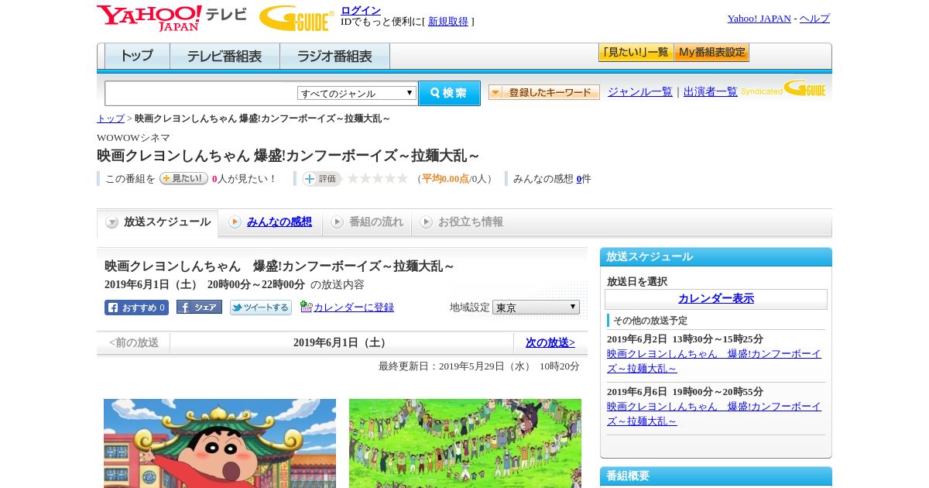Expand the 登録したキーワード dropdown

click(544, 92)
